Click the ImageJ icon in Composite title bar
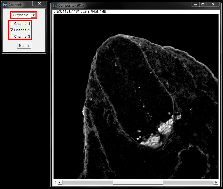Viewport: 223px width, 189px height. (55, 6)
